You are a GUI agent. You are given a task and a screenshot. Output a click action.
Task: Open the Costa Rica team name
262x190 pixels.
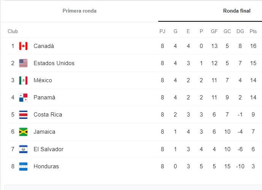[x=48, y=115]
